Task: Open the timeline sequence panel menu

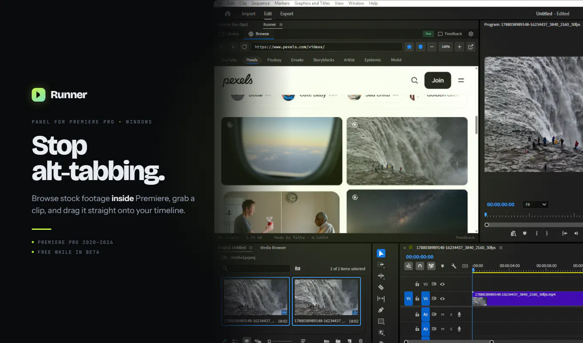Action: click(501, 247)
